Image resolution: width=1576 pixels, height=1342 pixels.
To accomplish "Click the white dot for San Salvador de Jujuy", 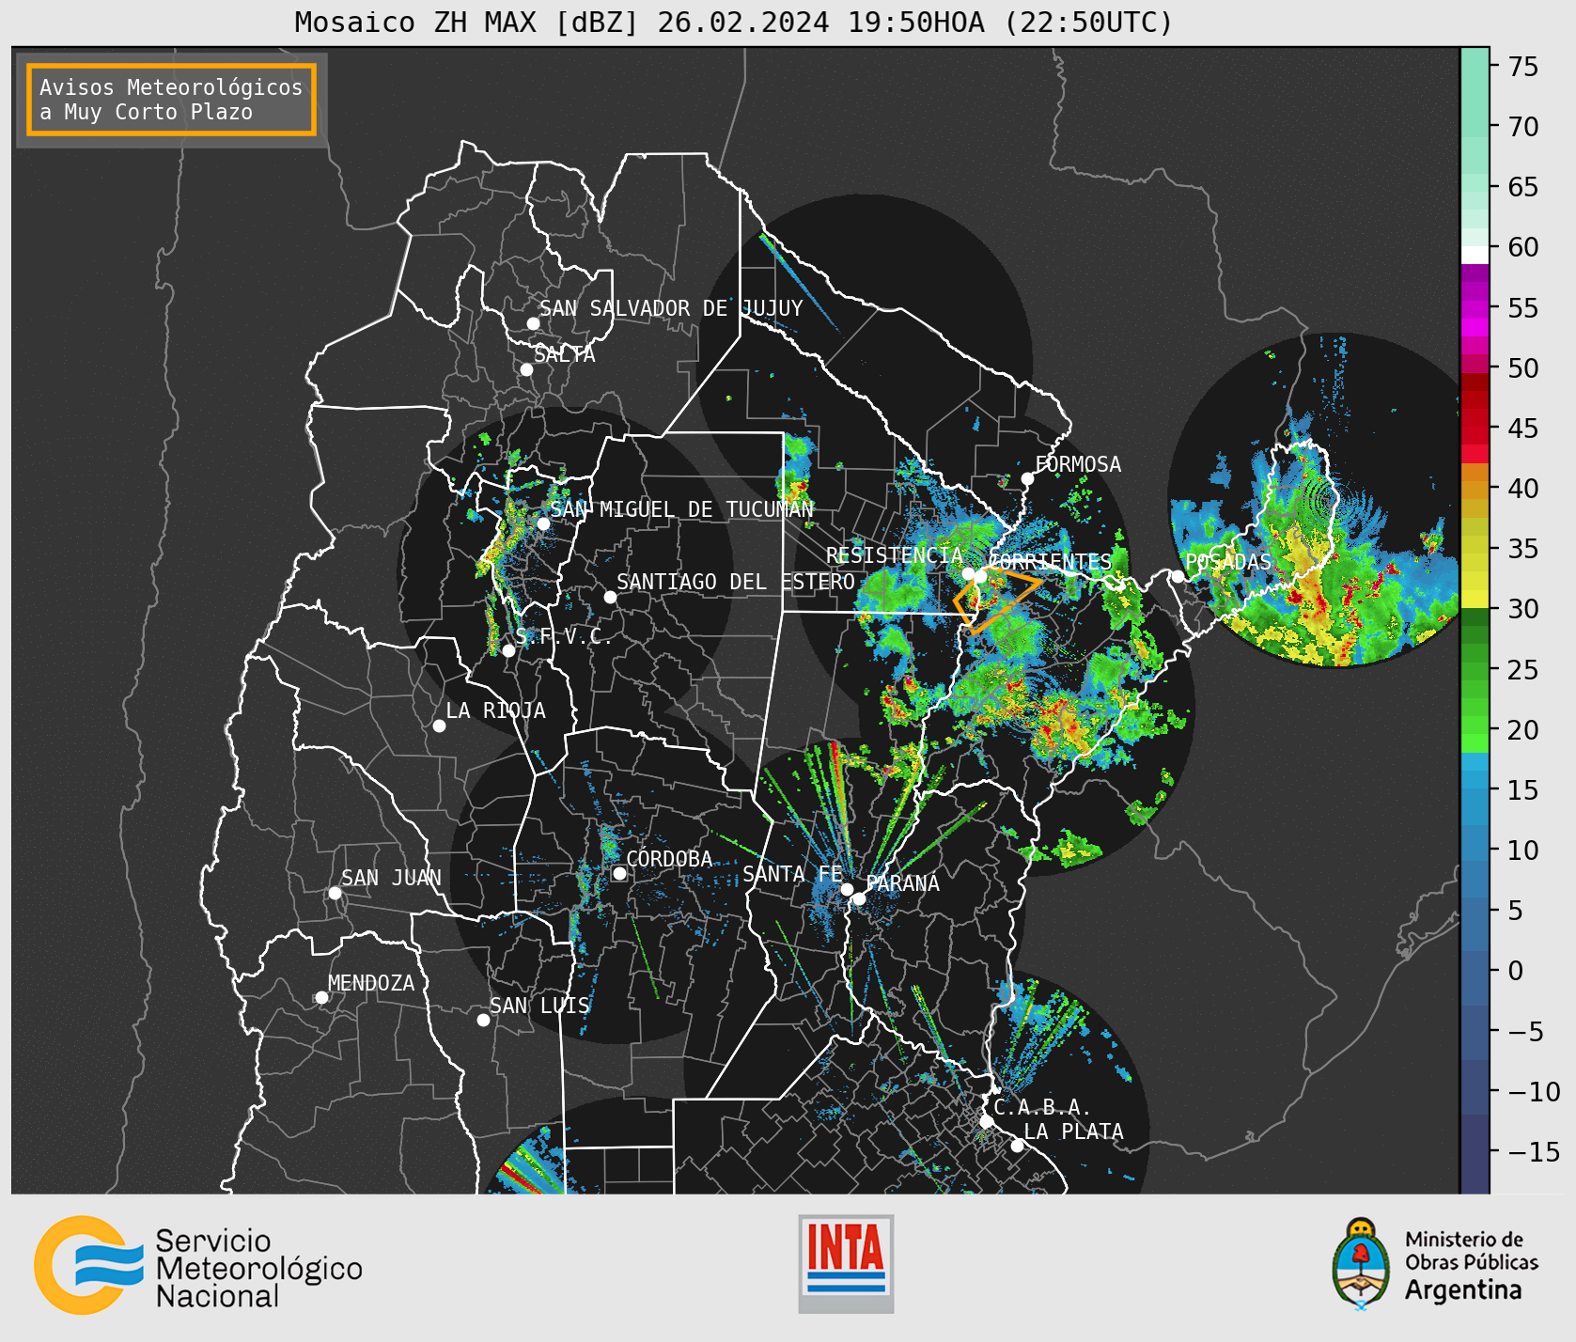I will [533, 323].
